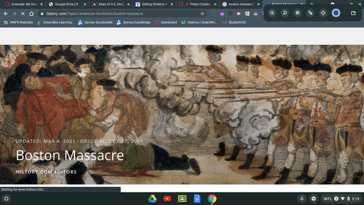Open INTL keyboard input menu

pos(328,199)
